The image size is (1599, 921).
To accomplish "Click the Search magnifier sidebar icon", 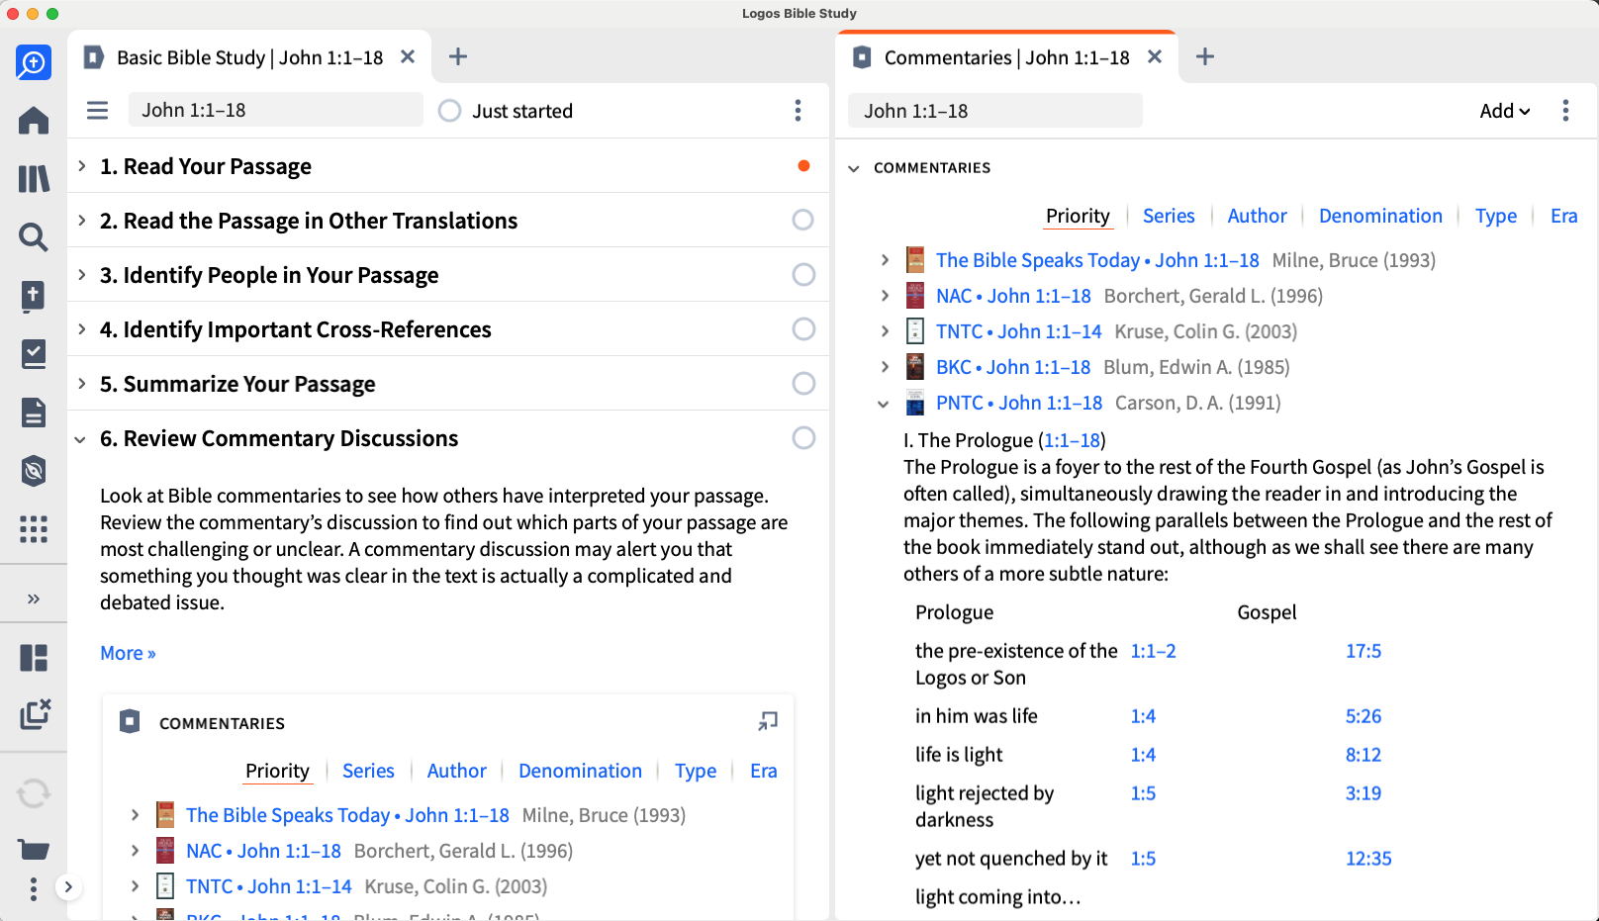I will tap(34, 237).
